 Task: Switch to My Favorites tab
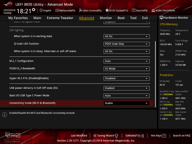pos(18,18)
